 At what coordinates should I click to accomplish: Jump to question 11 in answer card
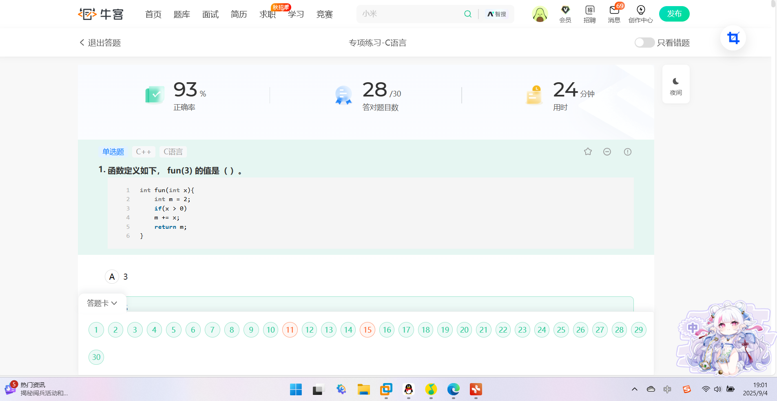[290, 330]
